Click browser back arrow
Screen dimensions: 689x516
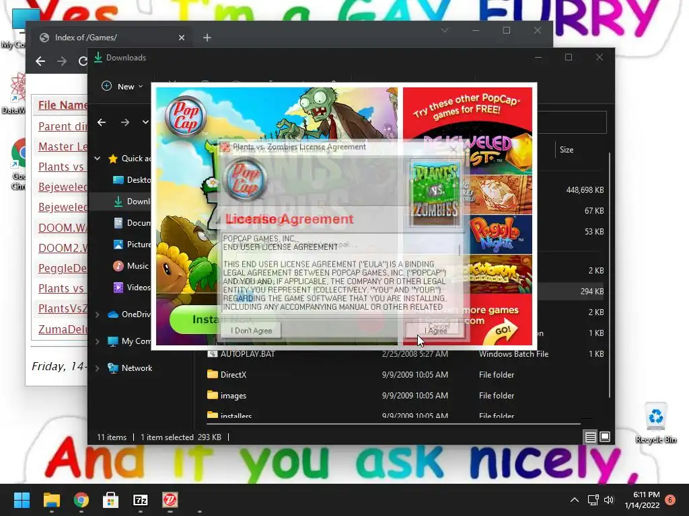pos(40,61)
